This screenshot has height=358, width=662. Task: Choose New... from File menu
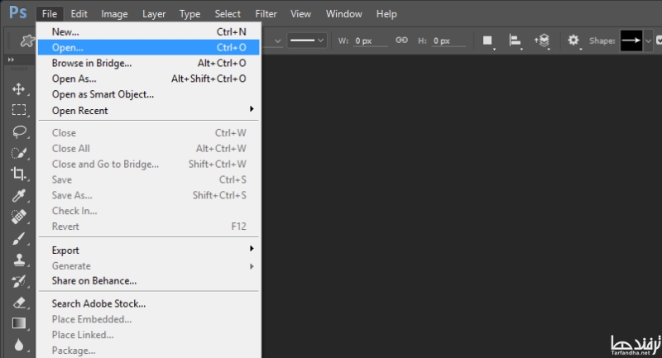tap(149, 31)
